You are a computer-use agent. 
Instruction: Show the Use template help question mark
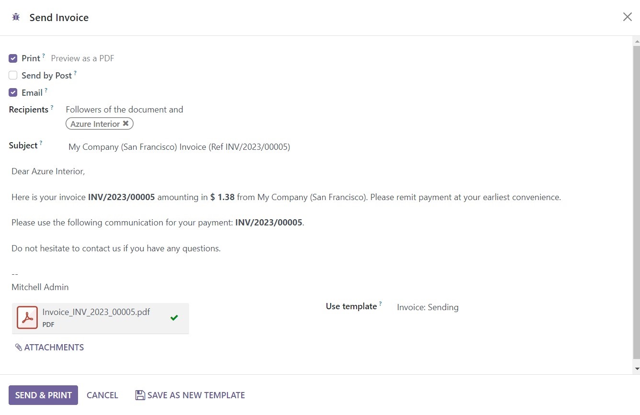381,304
